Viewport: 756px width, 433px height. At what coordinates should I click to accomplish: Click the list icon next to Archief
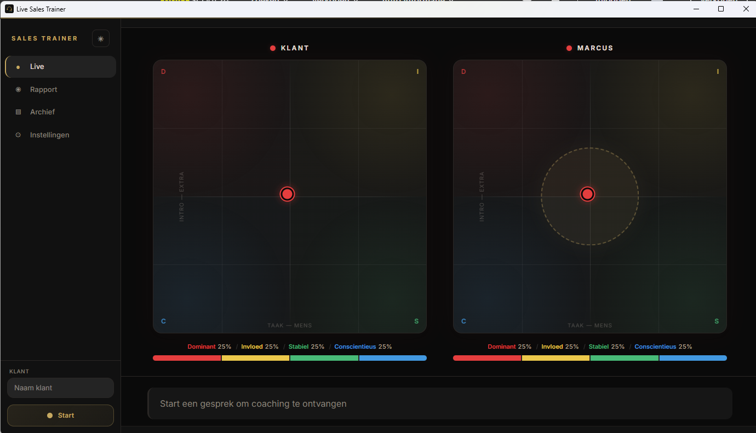point(18,112)
